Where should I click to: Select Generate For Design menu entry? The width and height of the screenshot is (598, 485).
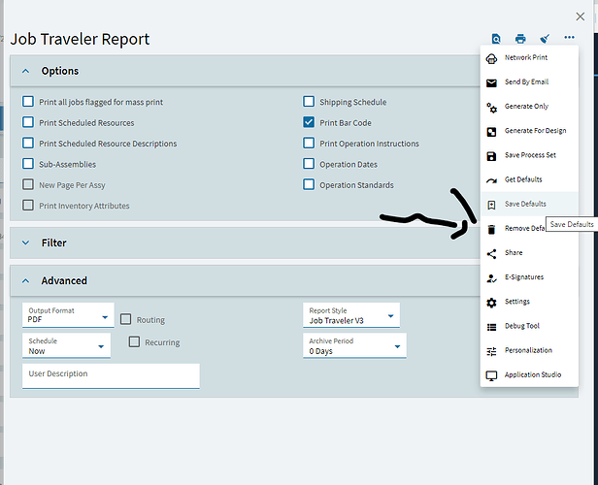point(529,131)
